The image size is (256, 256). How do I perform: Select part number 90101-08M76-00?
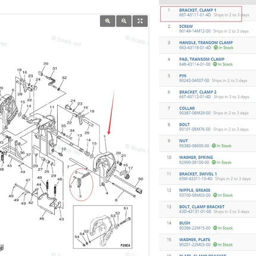point(195,129)
